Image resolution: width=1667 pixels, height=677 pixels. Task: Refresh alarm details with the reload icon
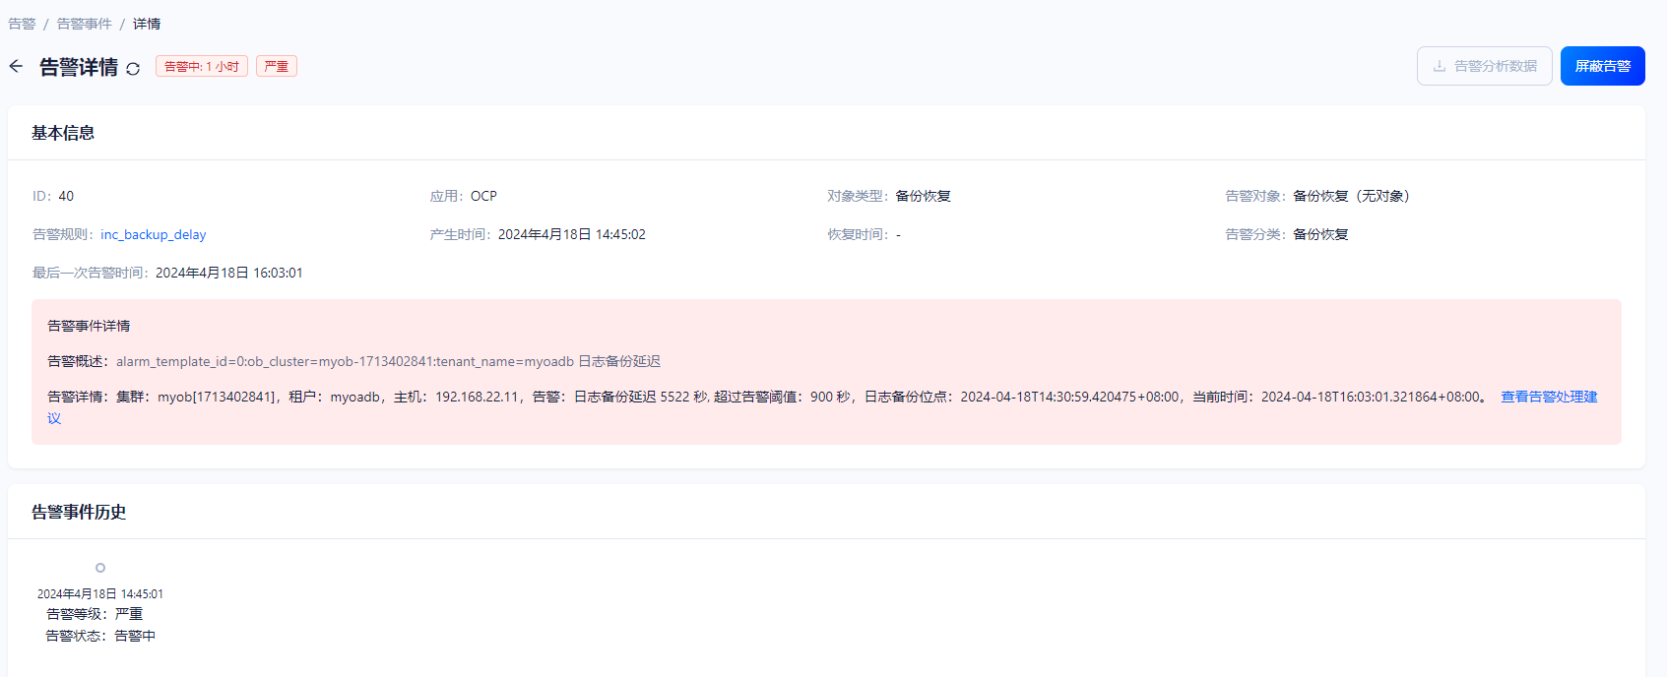(x=133, y=69)
